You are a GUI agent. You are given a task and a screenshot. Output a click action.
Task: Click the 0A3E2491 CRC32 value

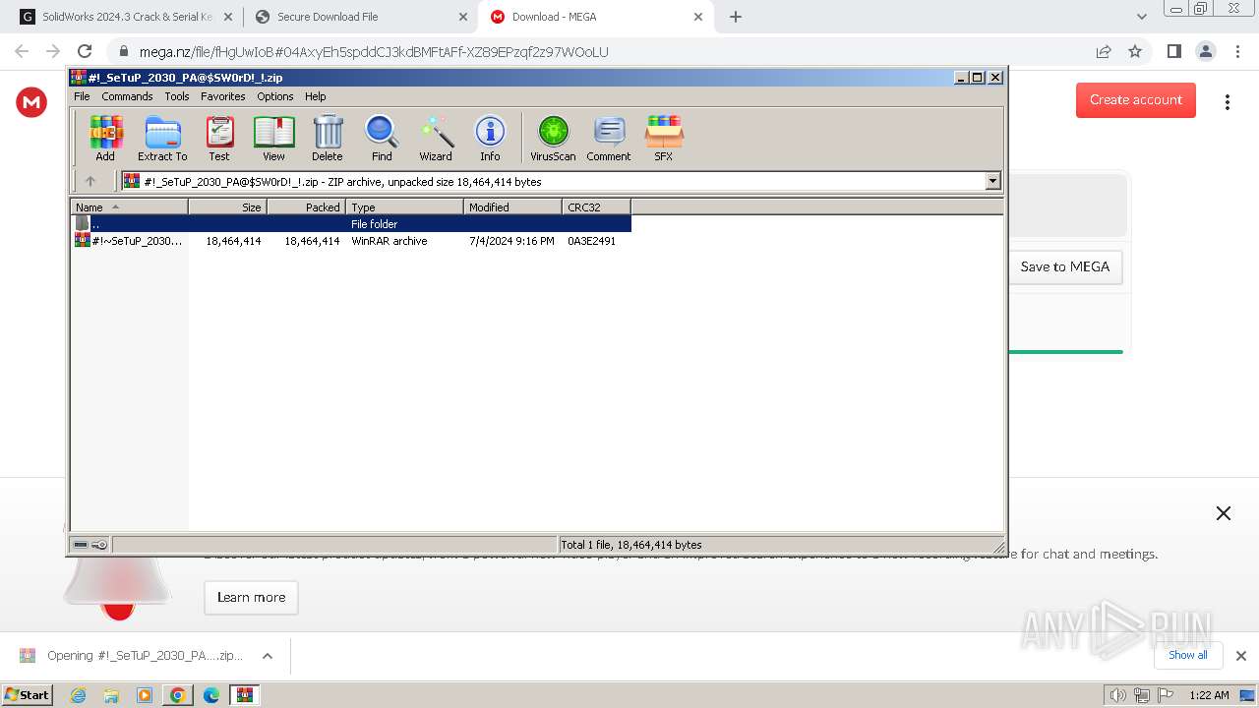592,241
